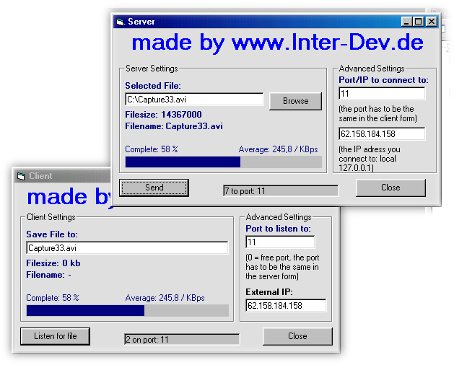Click the Server status box '7 to port: 11'
This screenshot has height=365, width=454.
(x=281, y=191)
